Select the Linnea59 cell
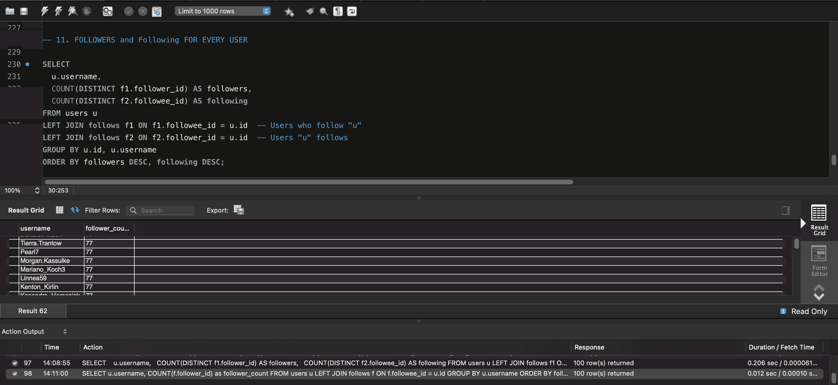This screenshot has width=838, height=385. tap(51, 278)
